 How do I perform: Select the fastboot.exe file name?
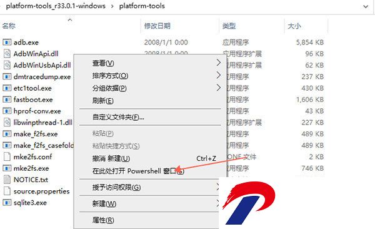point(33,99)
